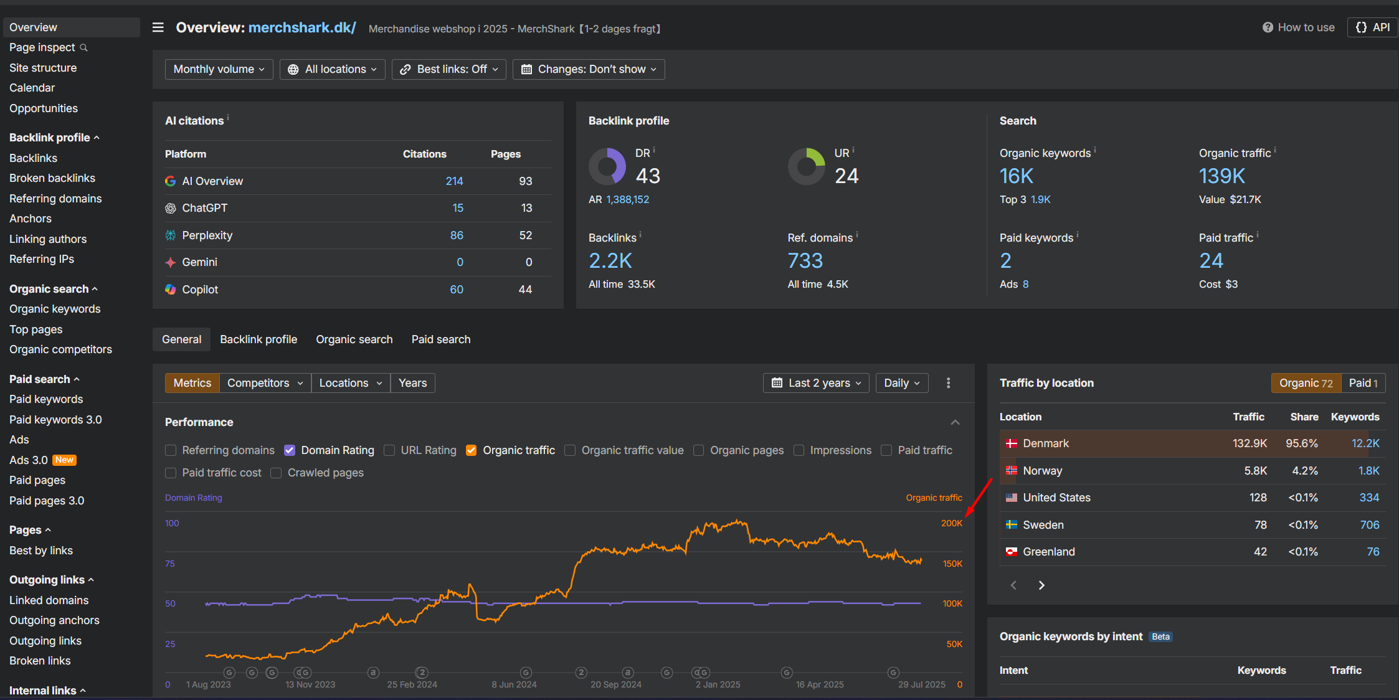1399x700 pixels.
Task: Check the Crawled pages checkbox
Action: point(276,473)
